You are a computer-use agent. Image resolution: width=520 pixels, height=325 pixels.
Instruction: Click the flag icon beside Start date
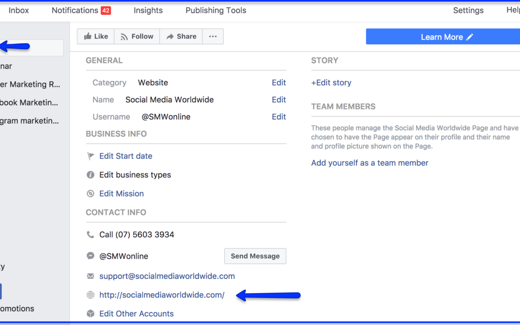click(90, 156)
